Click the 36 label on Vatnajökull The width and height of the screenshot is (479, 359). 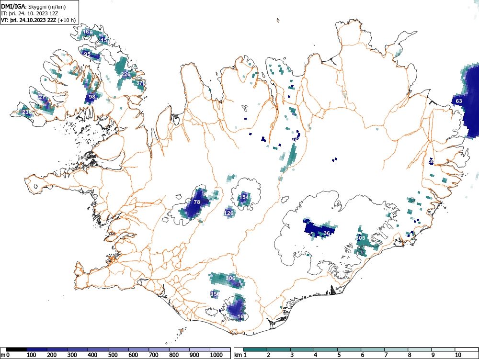pyautogui.click(x=327, y=233)
